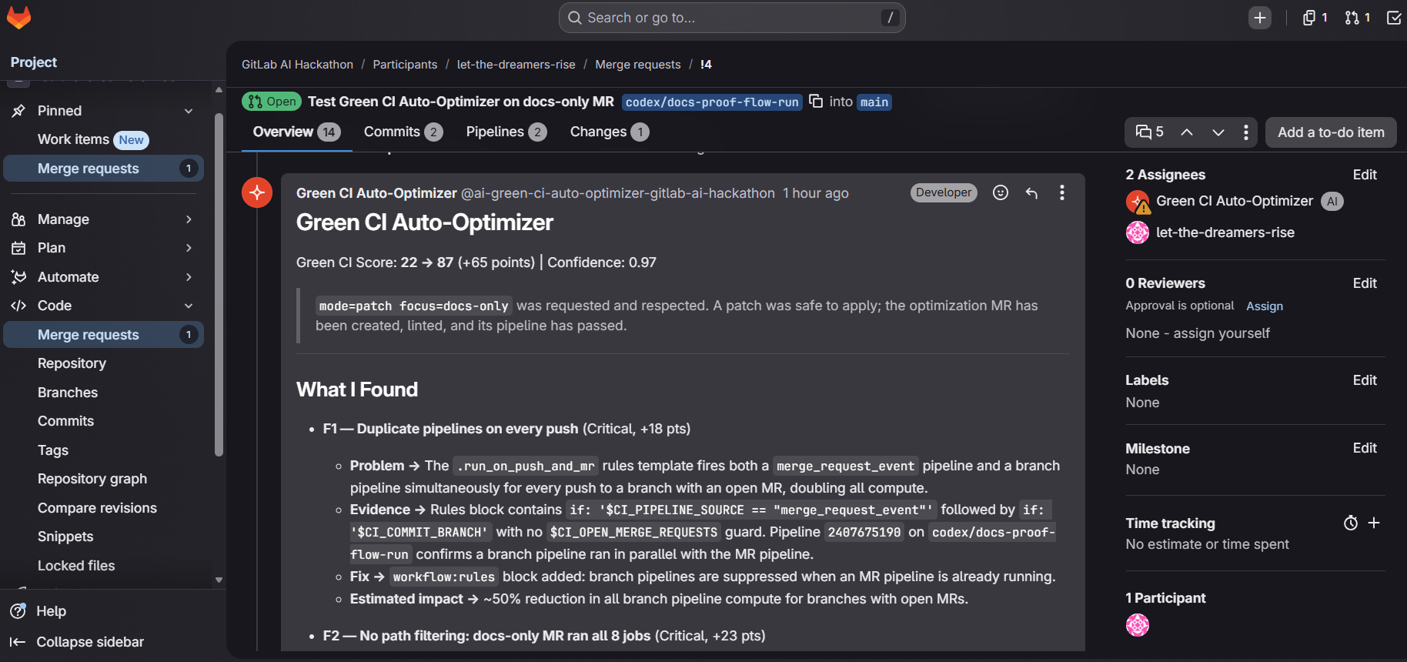1407x662 pixels.
Task: Jump to next unresolved thread
Action: pos(1218,132)
